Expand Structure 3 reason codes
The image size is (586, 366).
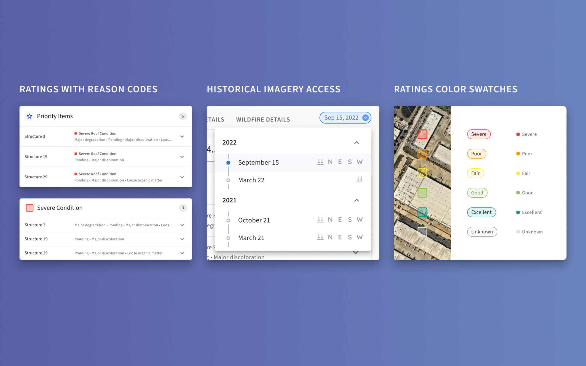point(182,136)
